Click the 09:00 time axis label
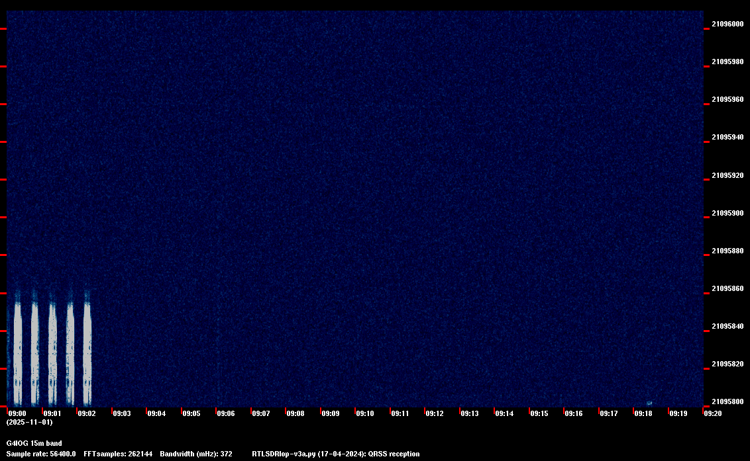The height and width of the screenshot is (461, 750). coord(17,413)
